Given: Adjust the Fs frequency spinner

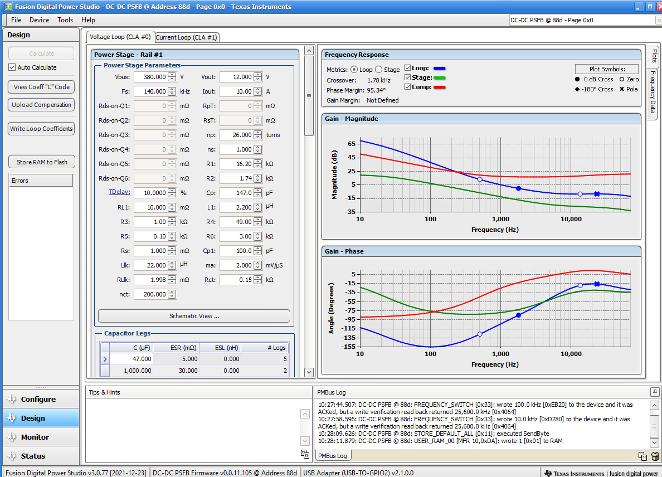Looking at the screenshot, I should pyautogui.click(x=172, y=91).
